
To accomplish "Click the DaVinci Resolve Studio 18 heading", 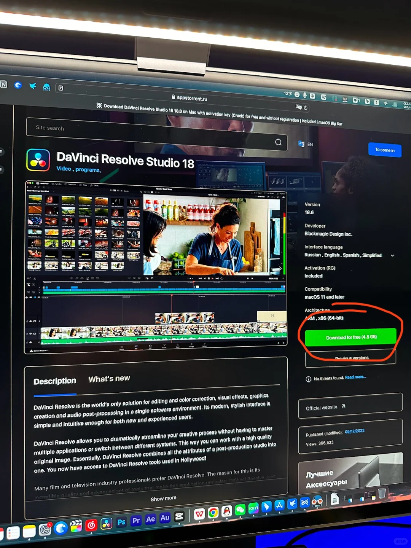I will click(x=125, y=160).
